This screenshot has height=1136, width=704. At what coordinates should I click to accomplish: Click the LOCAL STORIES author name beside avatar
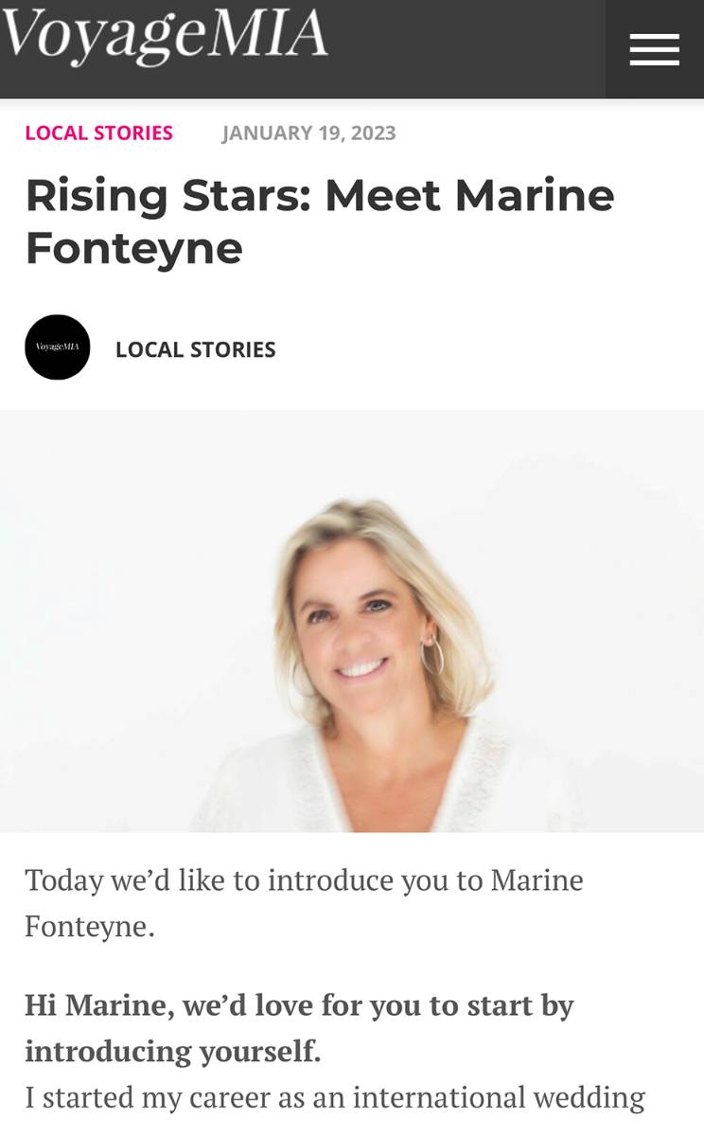[x=196, y=349]
